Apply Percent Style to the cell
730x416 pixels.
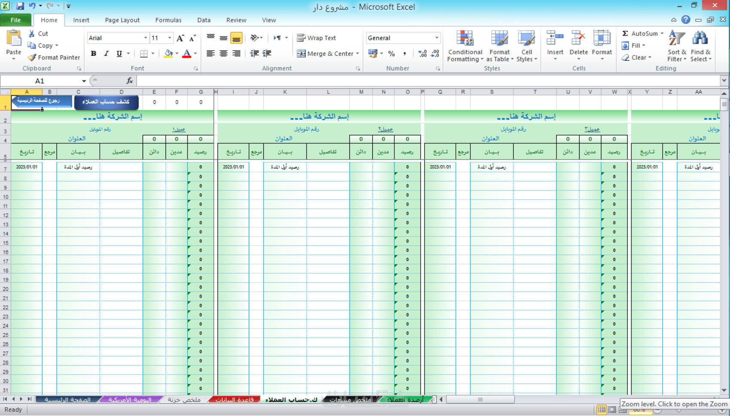click(391, 54)
